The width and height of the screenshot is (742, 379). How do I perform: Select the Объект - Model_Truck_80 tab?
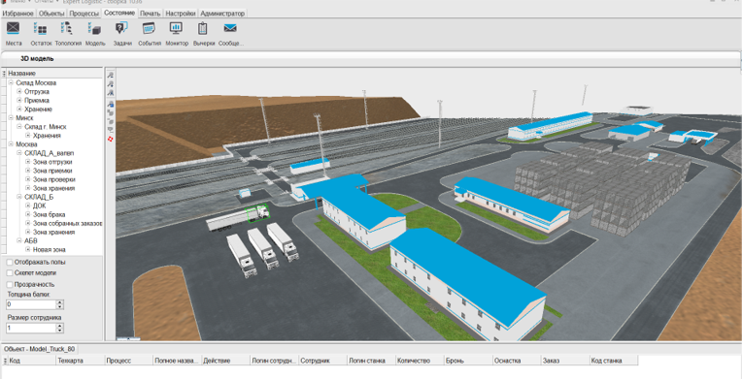(39, 349)
